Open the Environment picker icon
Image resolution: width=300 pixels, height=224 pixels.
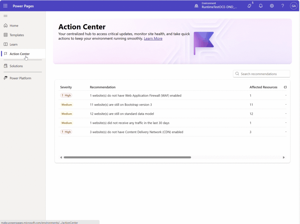click(x=196, y=6)
